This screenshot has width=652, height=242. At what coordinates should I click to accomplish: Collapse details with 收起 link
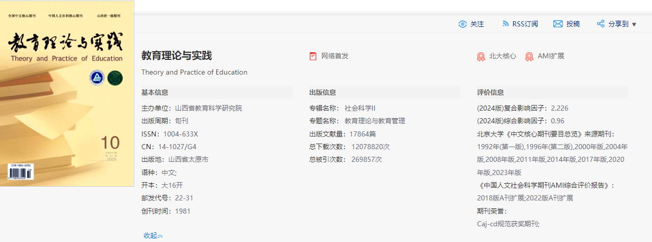coord(150,235)
